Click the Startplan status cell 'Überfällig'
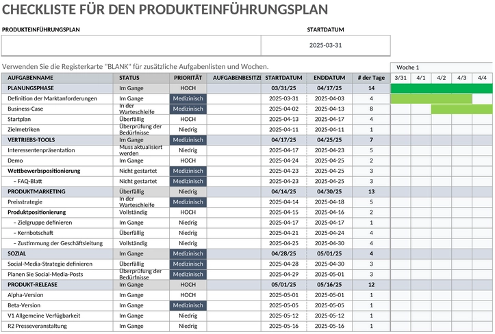 (x=141, y=120)
